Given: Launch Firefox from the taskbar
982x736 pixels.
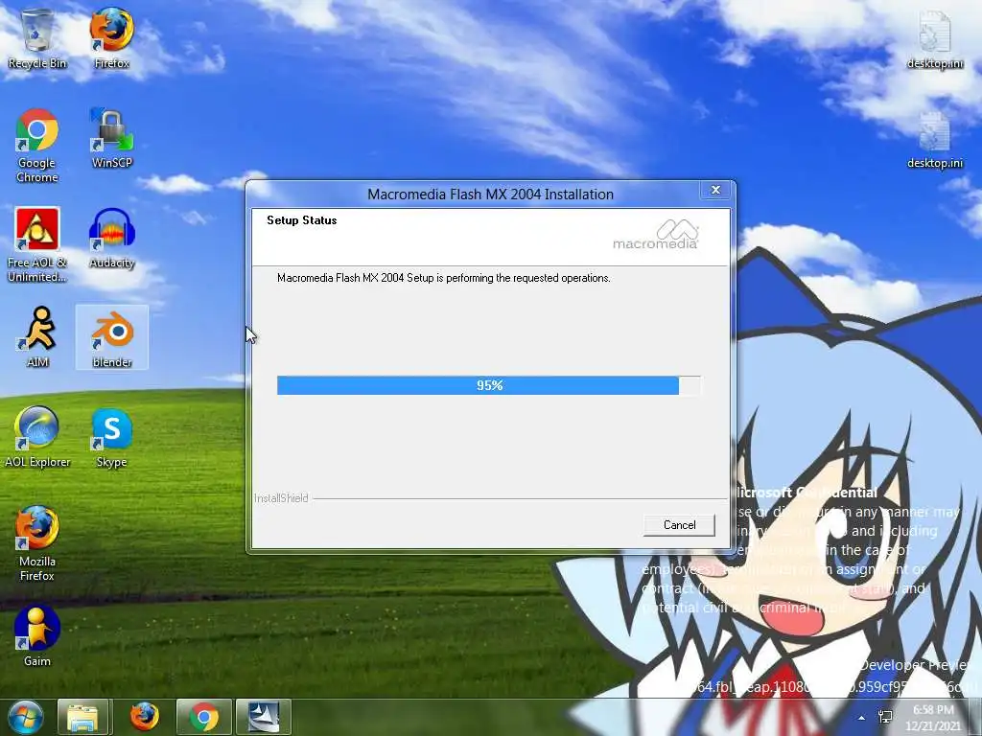Looking at the screenshot, I should [144, 717].
